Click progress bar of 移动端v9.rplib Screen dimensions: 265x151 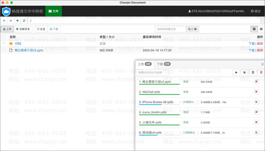click(x=159, y=135)
